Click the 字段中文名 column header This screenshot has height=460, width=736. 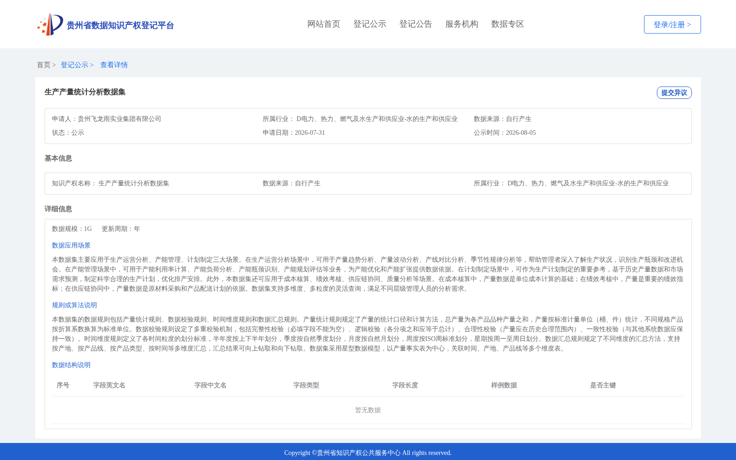pos(211,385)
